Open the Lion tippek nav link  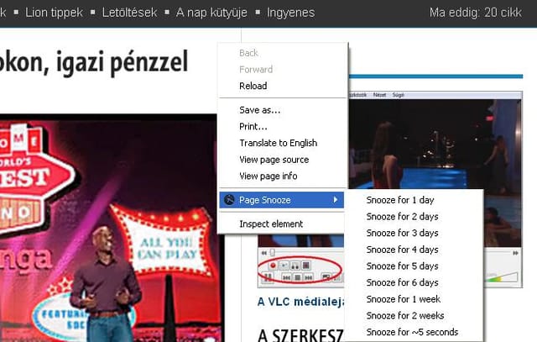pyautogui.click(x=54, y=13)
